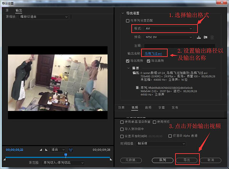This screenshot has height=169, width=229.
Task: Open the 格式 AVI format dropdown
Action: coord(169,29)
